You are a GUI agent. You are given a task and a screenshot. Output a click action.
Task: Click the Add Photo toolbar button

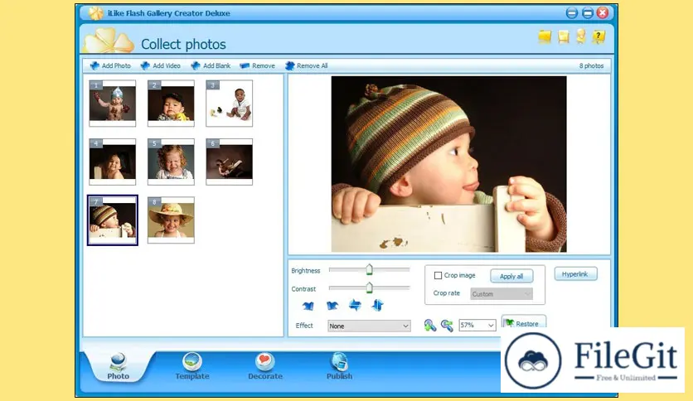coord(110,65)
